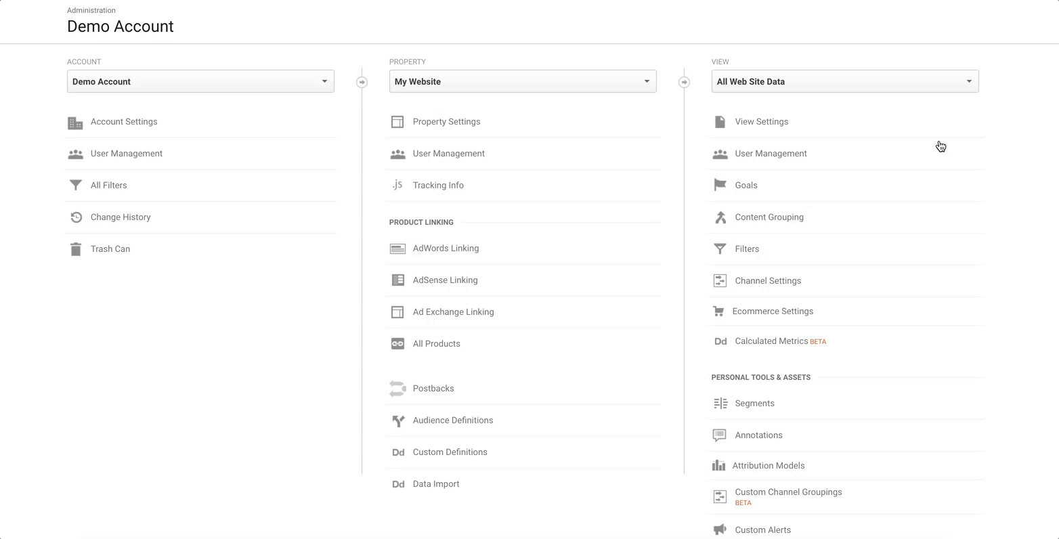The height and width of the screenshot is (539, 1059).
Task: Click the Tracking Info js icon
Action: (x=397, y=186)
